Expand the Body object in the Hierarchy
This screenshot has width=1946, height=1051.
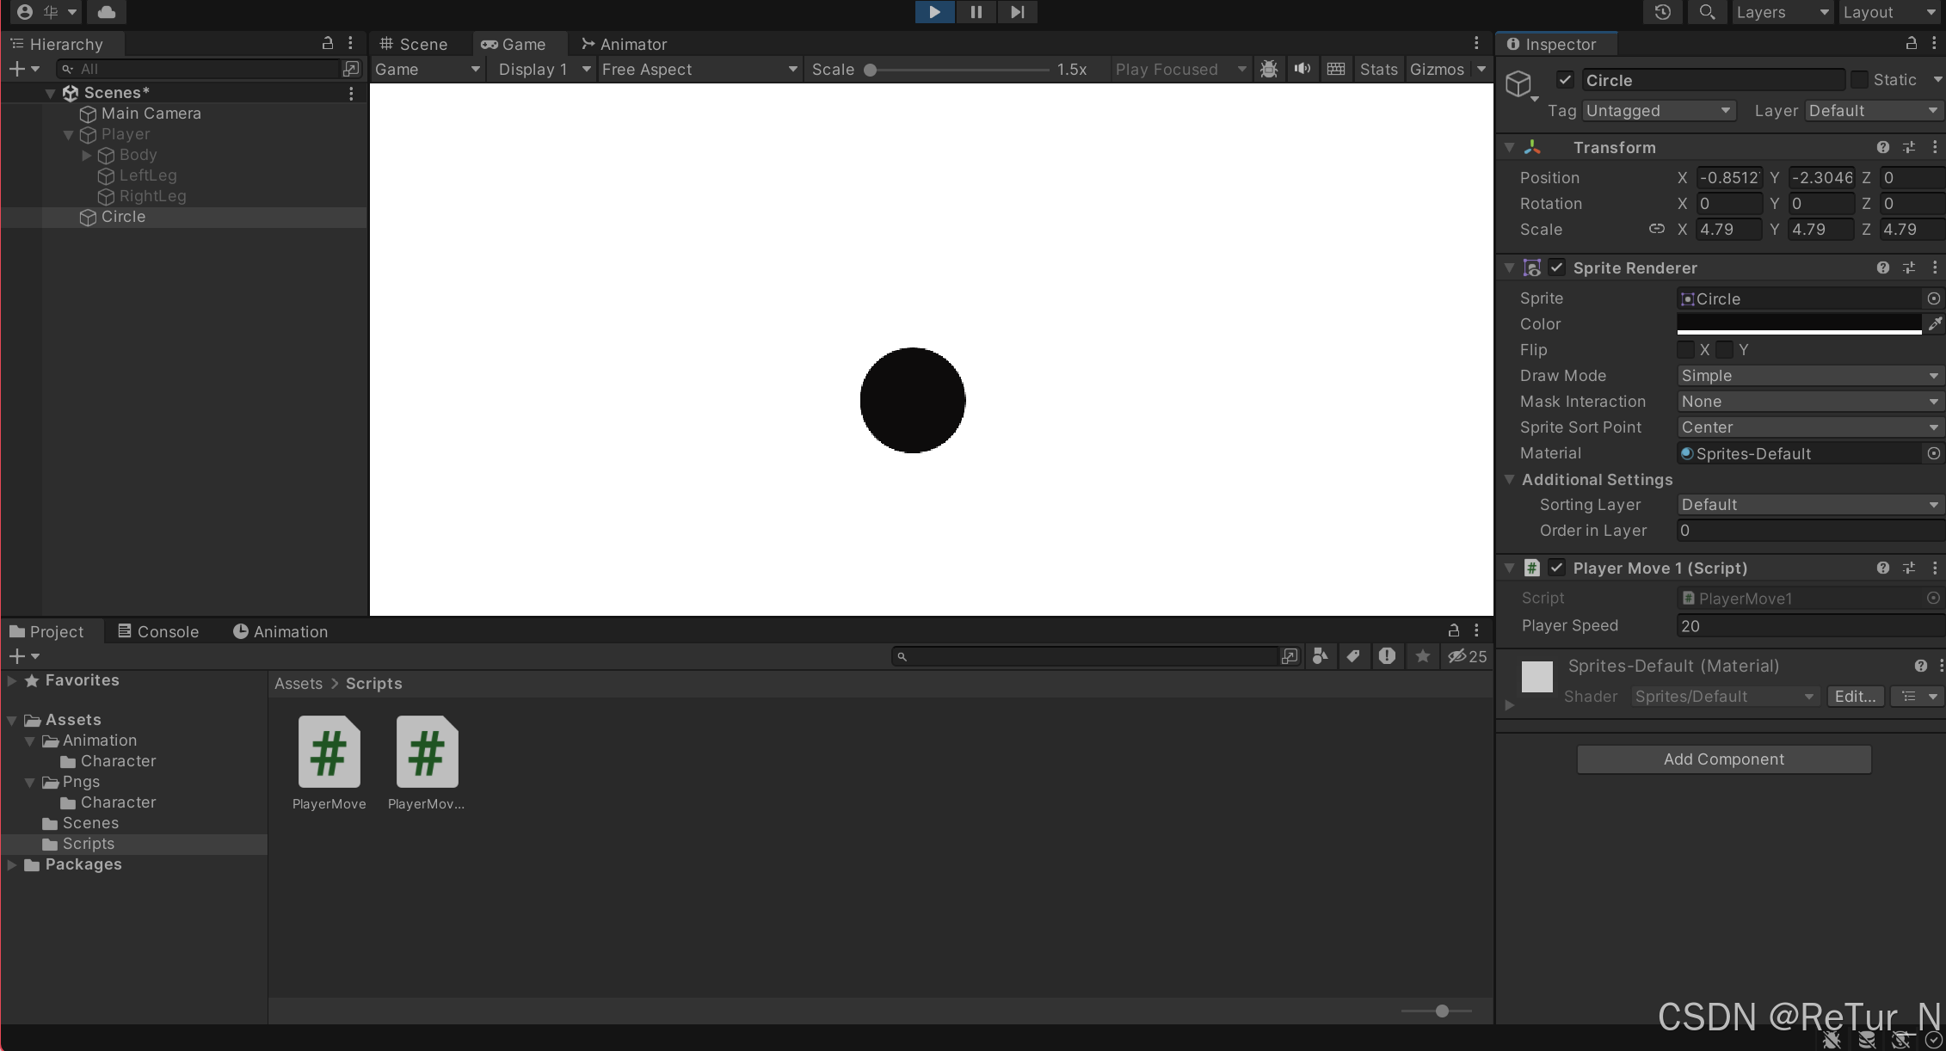pyautogui.click(x=86, y=155)
